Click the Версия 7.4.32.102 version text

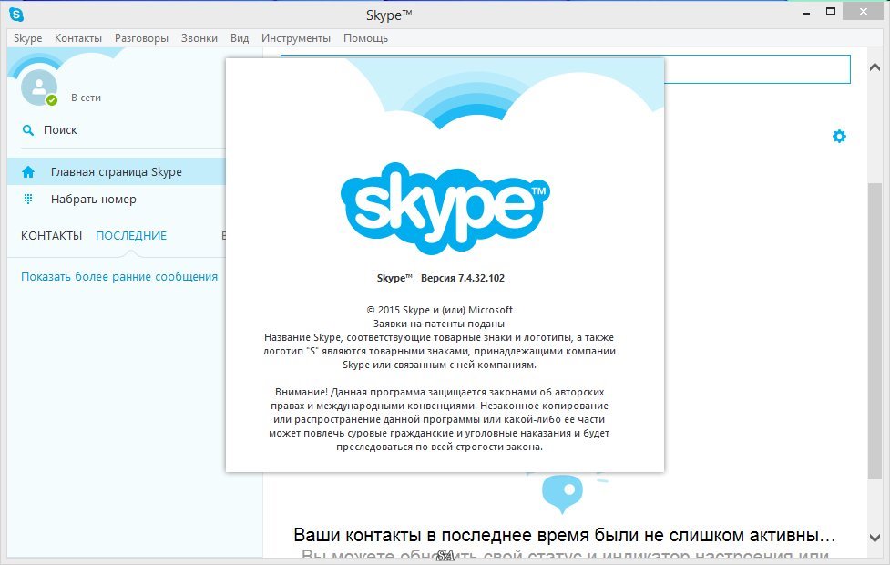click(x=463, y=278)
